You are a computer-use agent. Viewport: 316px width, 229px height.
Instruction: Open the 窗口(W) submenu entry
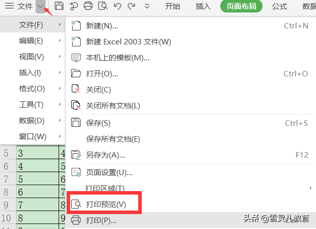[x=33, y=137]
